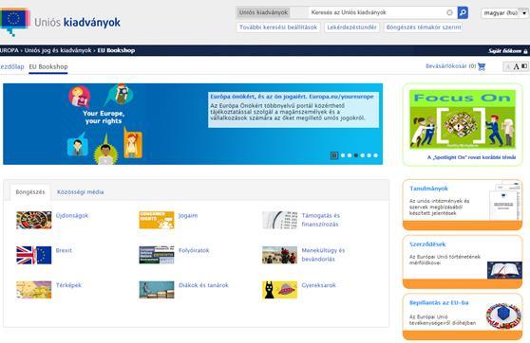Open the magyar (hu) language dropdown

click(x=504, y=13)
